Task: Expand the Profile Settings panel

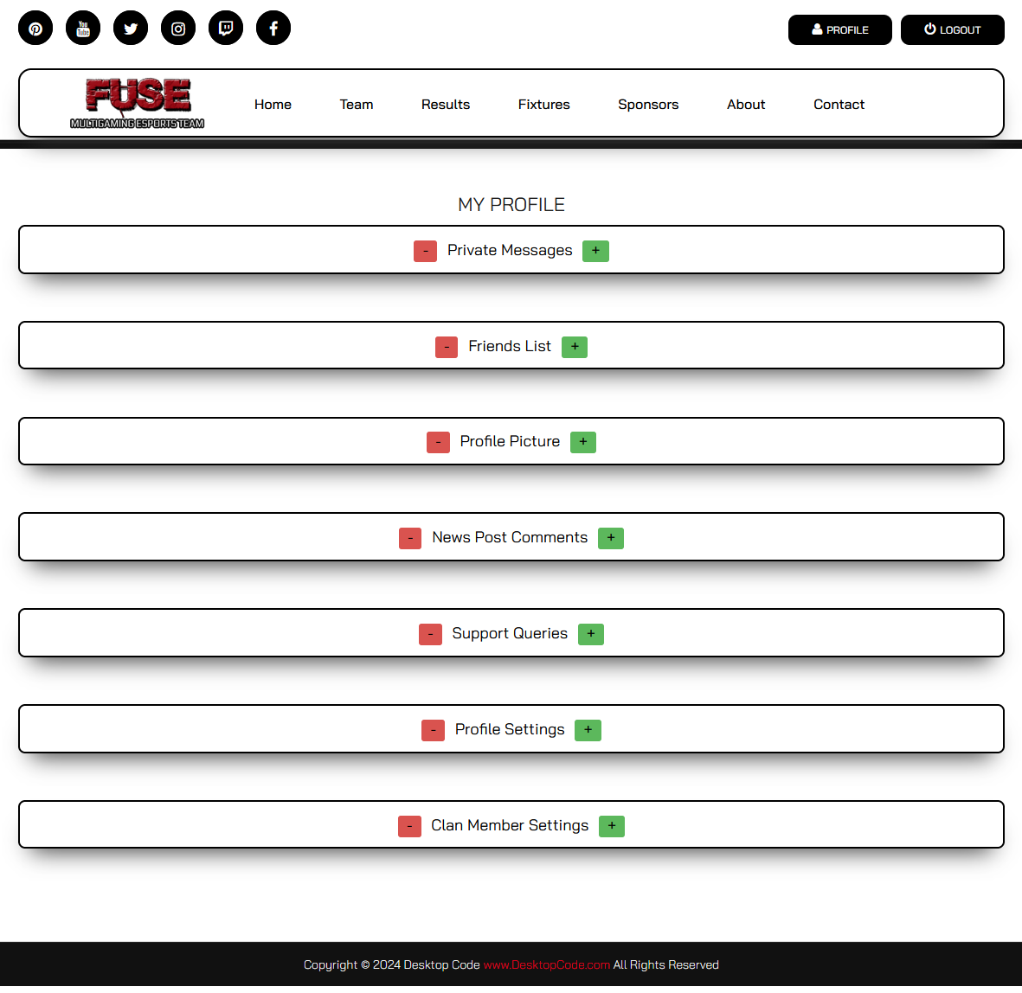Action: coord(588,730)
